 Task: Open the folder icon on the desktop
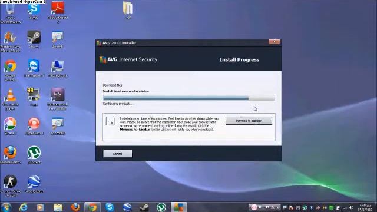(128, 10)
